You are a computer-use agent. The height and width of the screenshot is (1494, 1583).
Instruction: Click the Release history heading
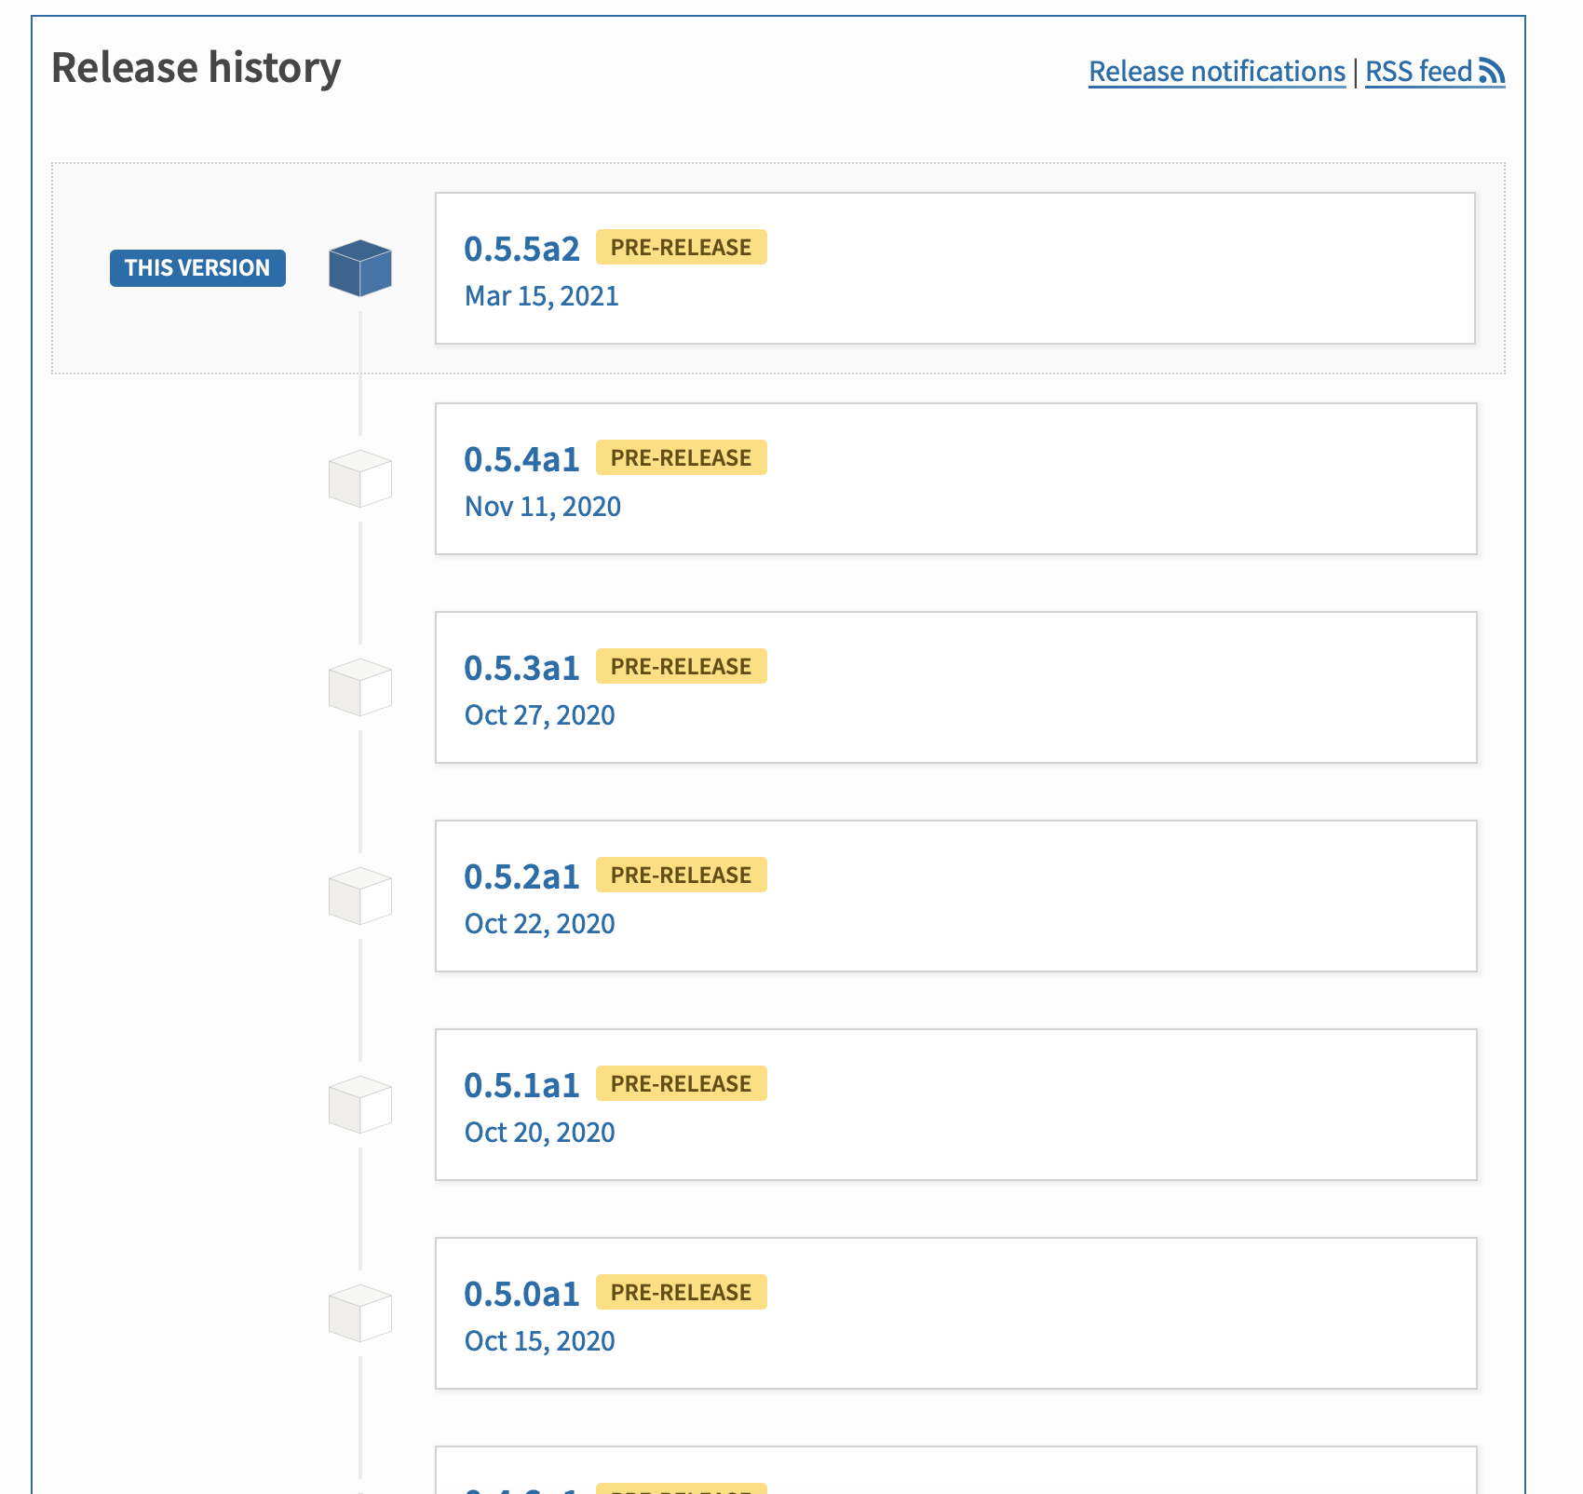click(x=196, y=66)
